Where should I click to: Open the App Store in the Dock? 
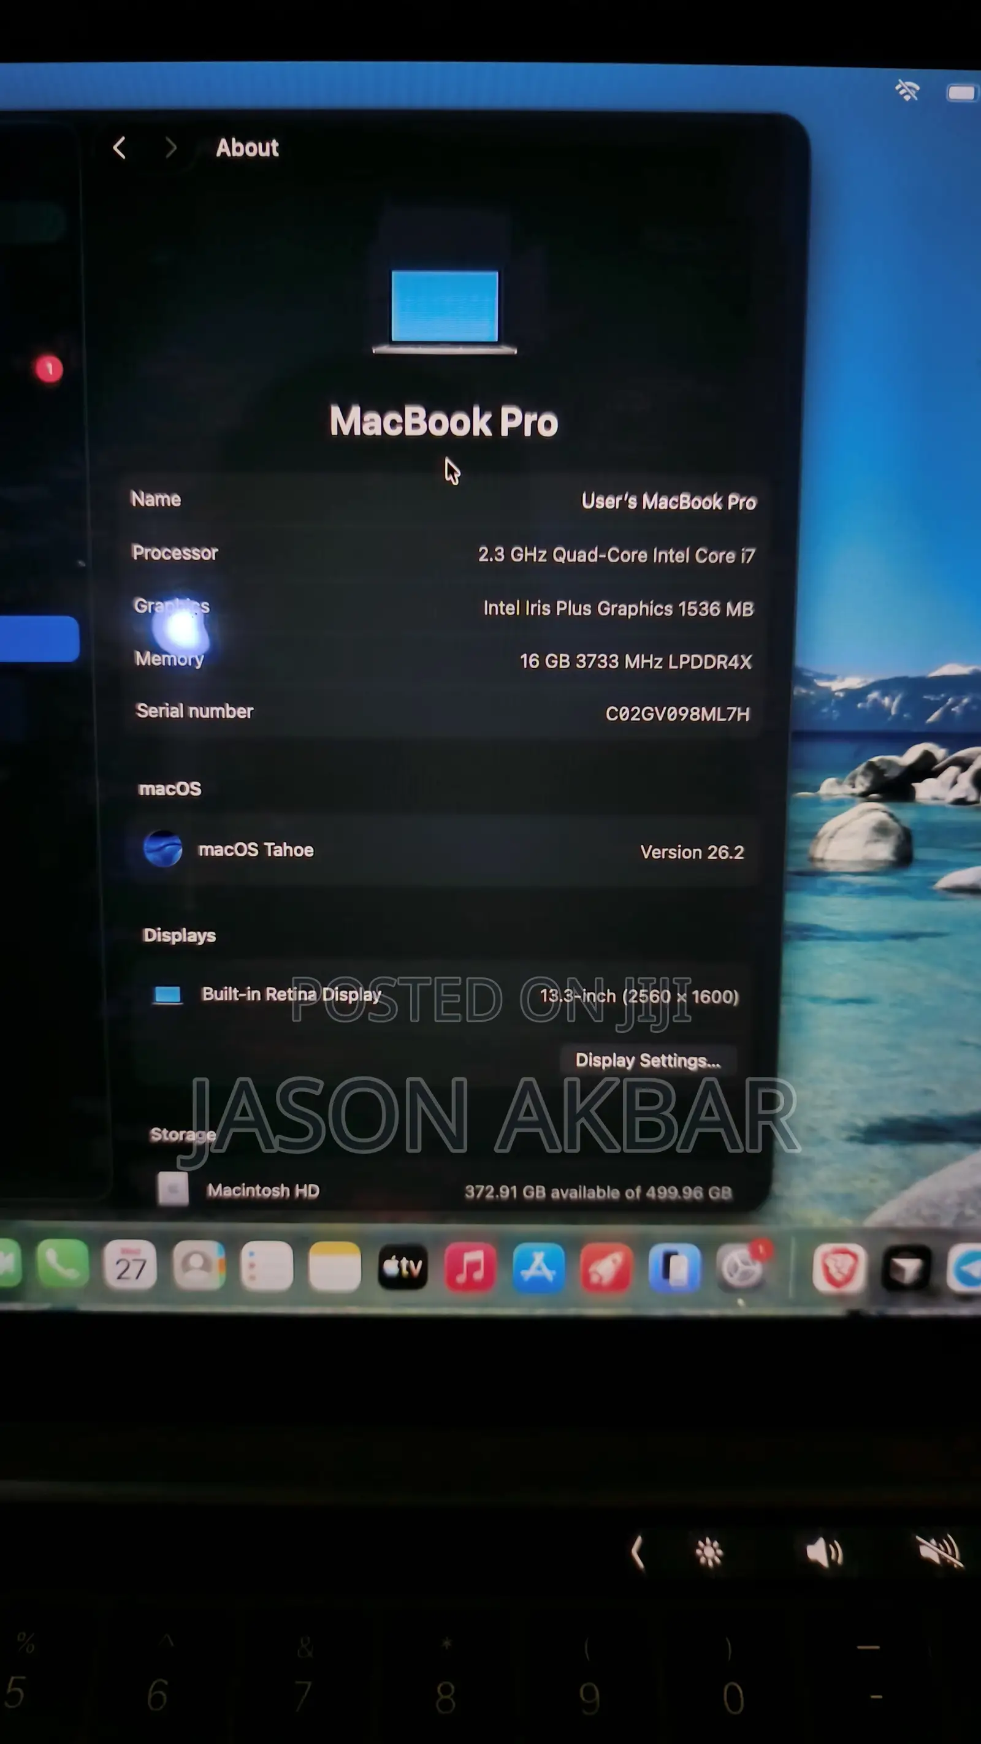coord(539,1268)
